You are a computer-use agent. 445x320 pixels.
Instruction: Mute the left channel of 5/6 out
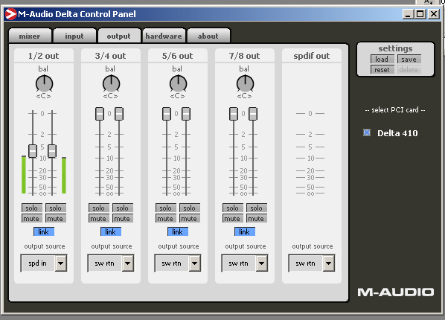click(x=166, y=219)
